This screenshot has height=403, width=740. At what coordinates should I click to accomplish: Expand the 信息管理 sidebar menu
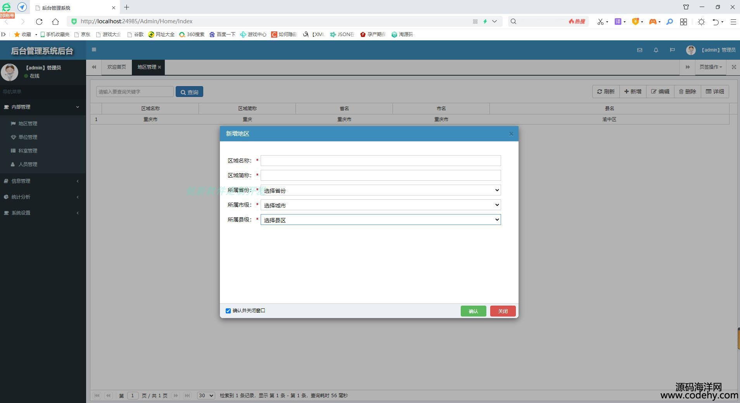(x=43, y=181)
